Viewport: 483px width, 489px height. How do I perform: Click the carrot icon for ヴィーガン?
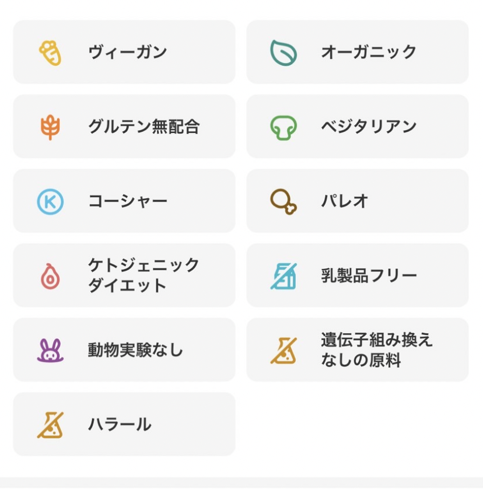pos(50,53)
